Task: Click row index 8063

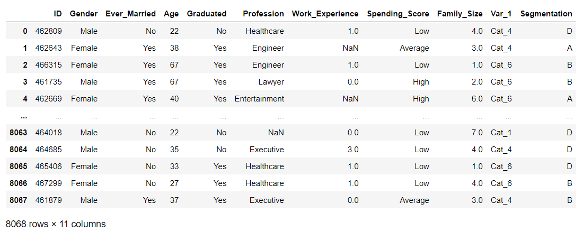Action: tap(18, 133)
